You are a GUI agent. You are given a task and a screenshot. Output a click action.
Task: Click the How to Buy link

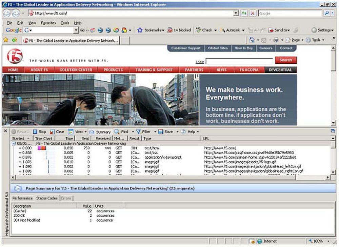(243, 48)
